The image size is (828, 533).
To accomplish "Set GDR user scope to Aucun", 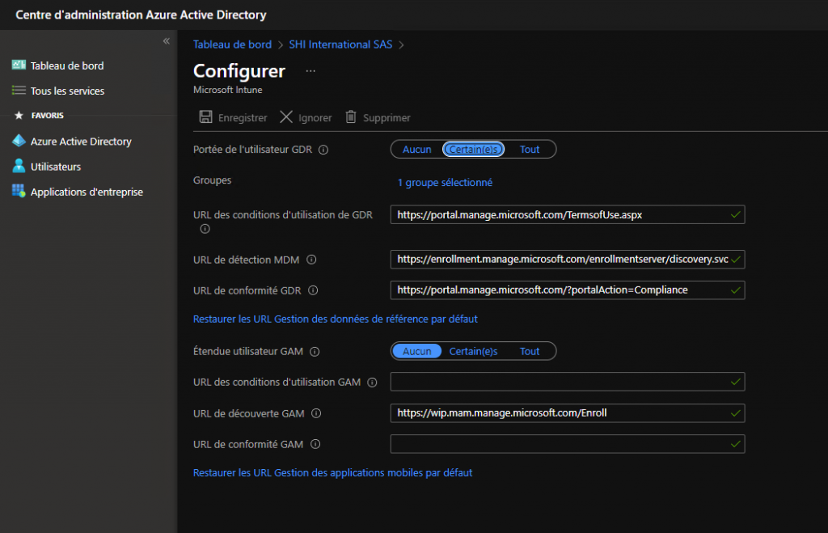I will (416, 150).
